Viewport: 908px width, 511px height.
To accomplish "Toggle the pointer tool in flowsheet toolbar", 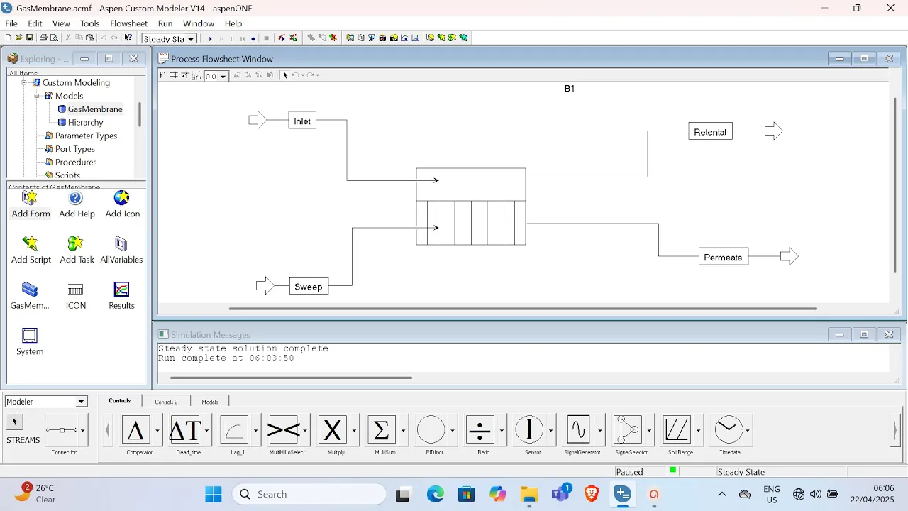I will (x=285, y=75).
